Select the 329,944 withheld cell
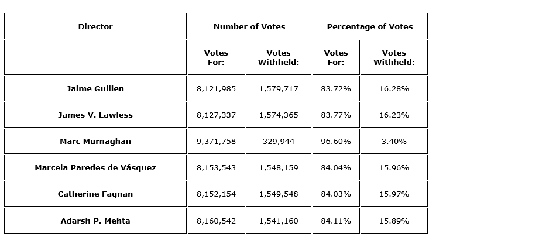 point(279,141)
